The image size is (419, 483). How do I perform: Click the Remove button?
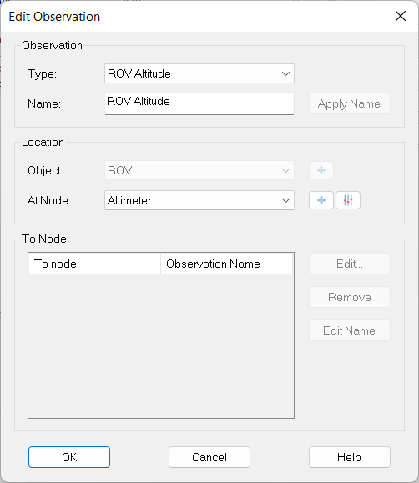(x=350, y=297)
